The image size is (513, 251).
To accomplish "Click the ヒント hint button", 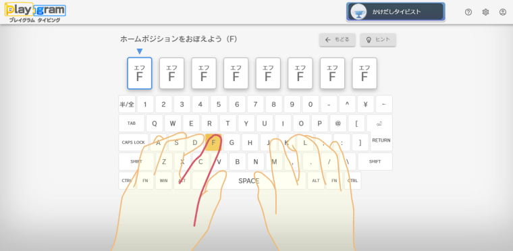I will [378, 40].
